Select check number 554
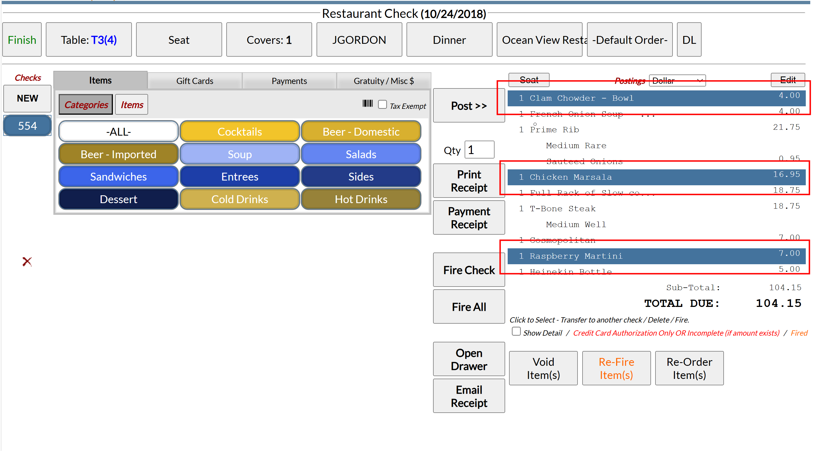 click(x=27, y=126)
